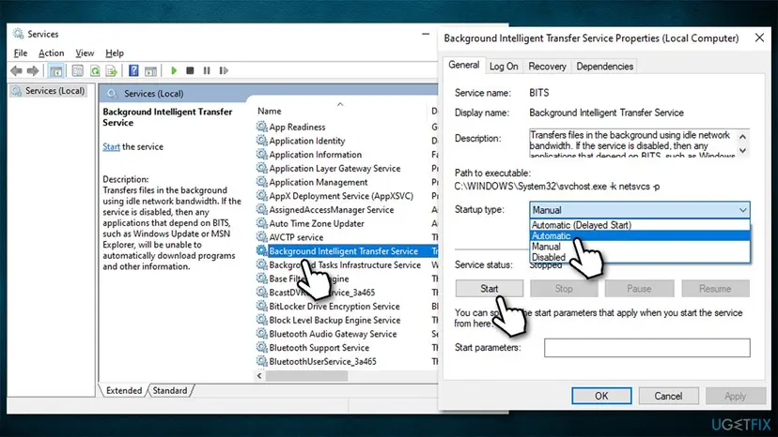
Task: Click inside the Start parameters field
Action: [647, 348]
